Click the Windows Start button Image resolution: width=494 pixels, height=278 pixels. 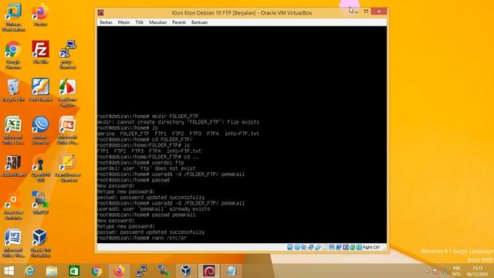(8, 271)
